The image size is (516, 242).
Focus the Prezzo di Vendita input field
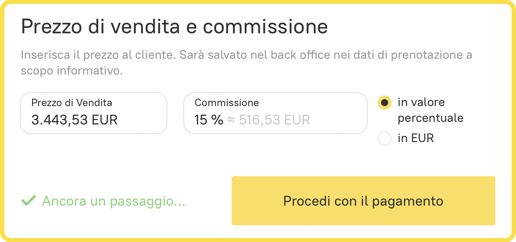coord(94,113)
